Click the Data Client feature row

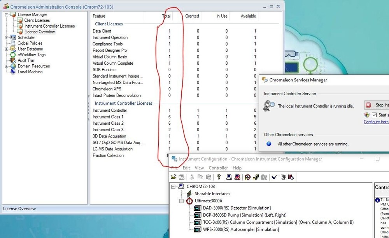pyautogui.click(x=174, y=31)
